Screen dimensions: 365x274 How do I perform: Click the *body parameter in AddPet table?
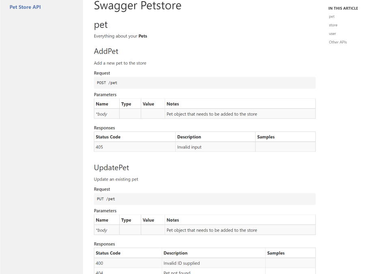[101, 114]
